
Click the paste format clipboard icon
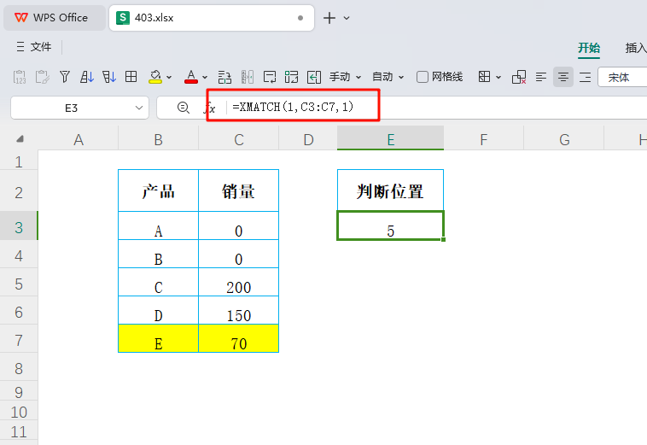pyautogui.click(x=43, y=77)
